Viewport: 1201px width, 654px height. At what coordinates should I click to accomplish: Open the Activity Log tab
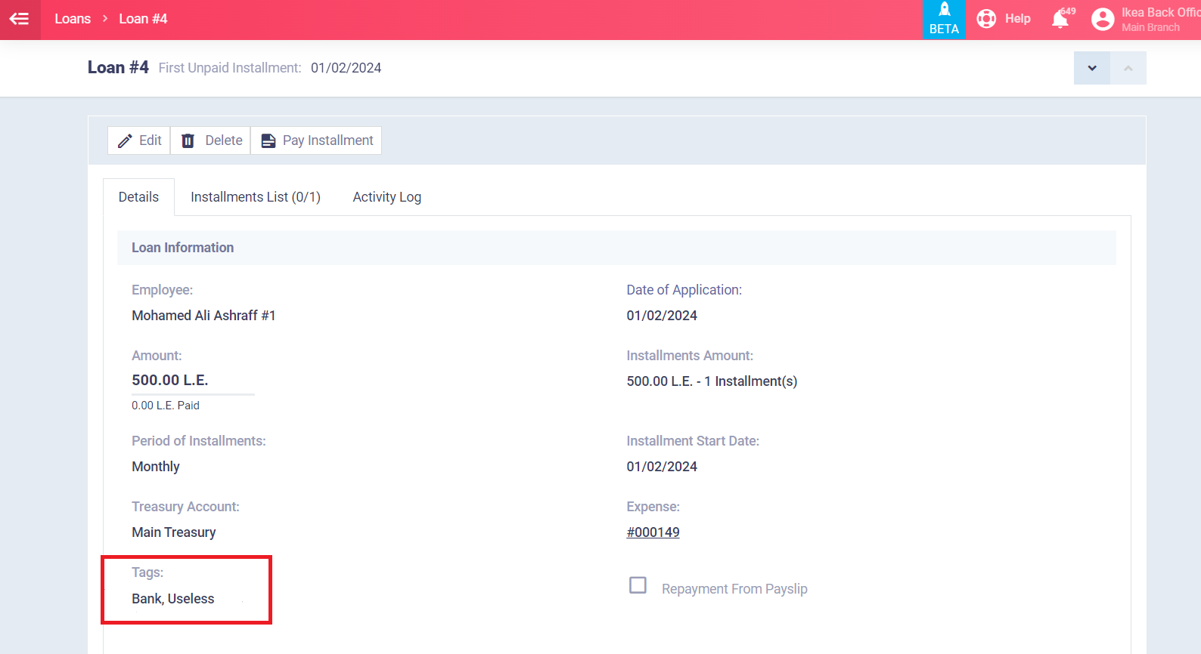point(386,197)
